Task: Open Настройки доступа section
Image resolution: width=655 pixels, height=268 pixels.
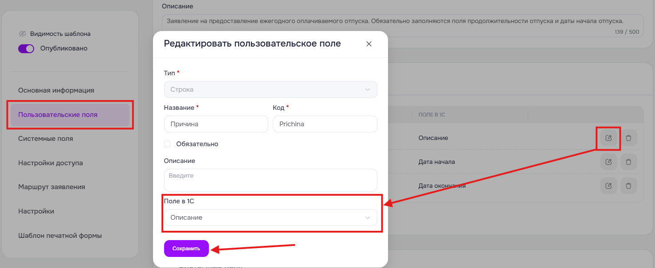Action: [51, 163]
